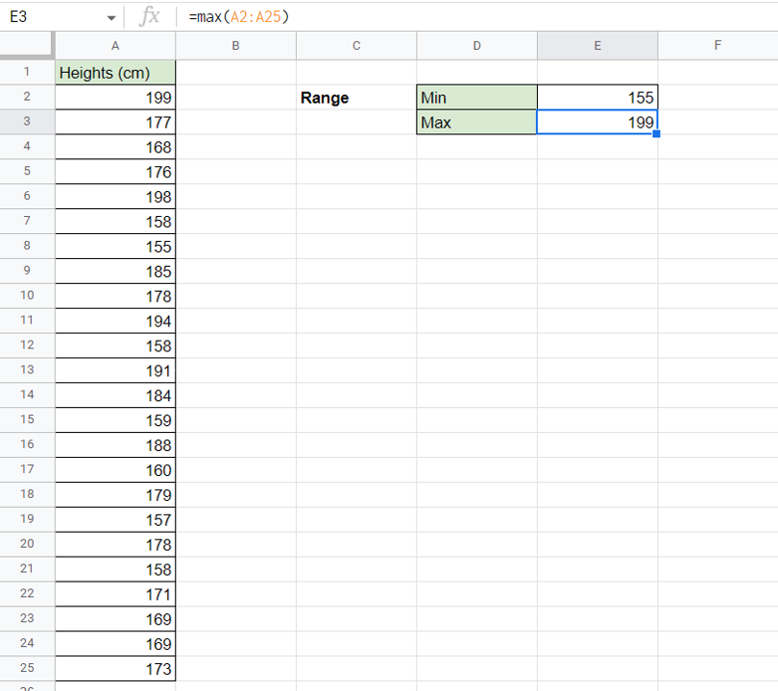Select column F header
Screen dimensions: 778x691
[717, 46]
